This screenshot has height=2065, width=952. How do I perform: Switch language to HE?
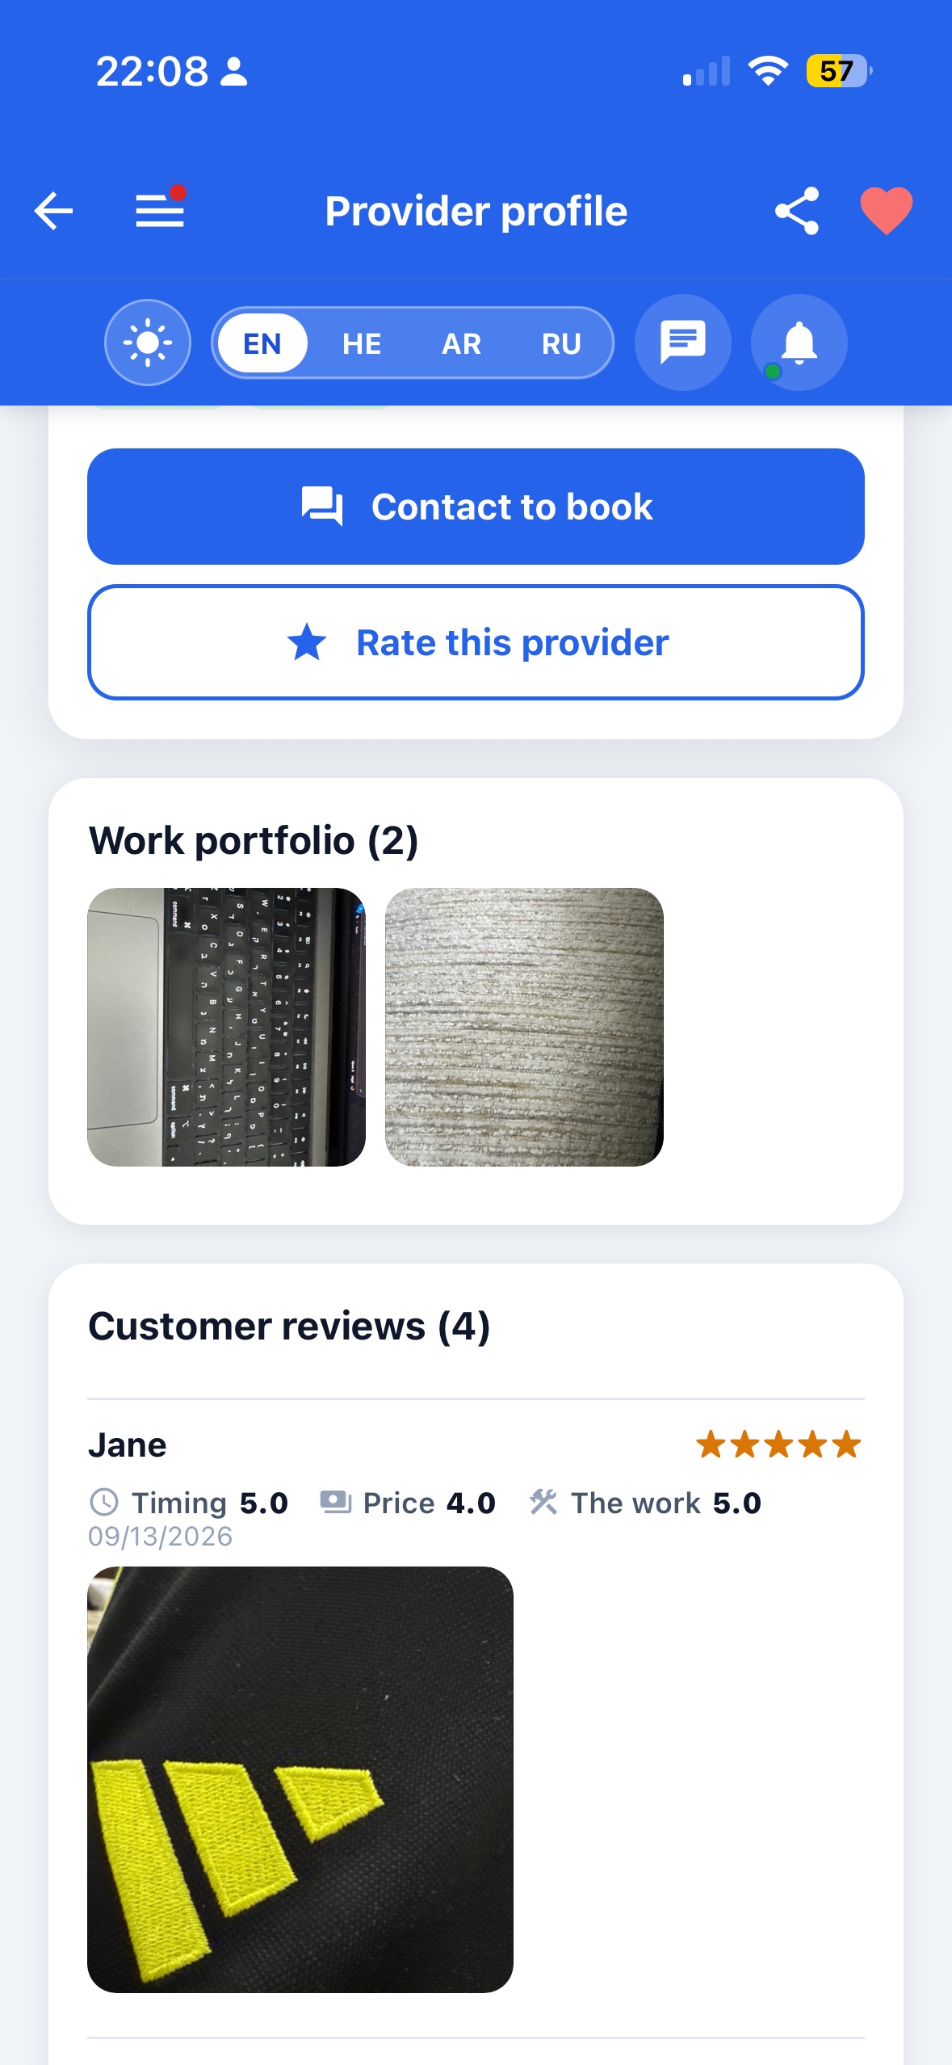point(361,344)
